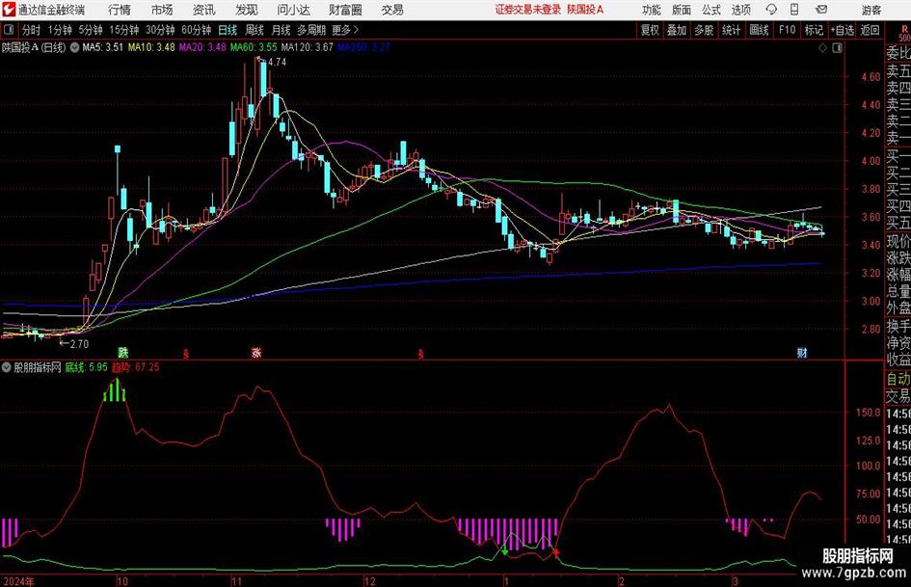Image resolution: width=911 pixels, height=587 pixels.
Task: Click the MA20: 3.48 label
Action: 202,47
